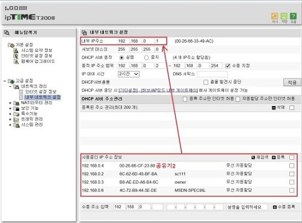Check the box for the owner row
Viewport: 302px width, 223px height.
[x=292, y=182]
